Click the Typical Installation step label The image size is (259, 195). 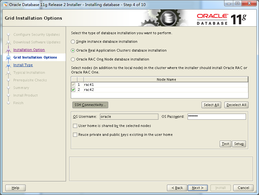pos(29,72)
